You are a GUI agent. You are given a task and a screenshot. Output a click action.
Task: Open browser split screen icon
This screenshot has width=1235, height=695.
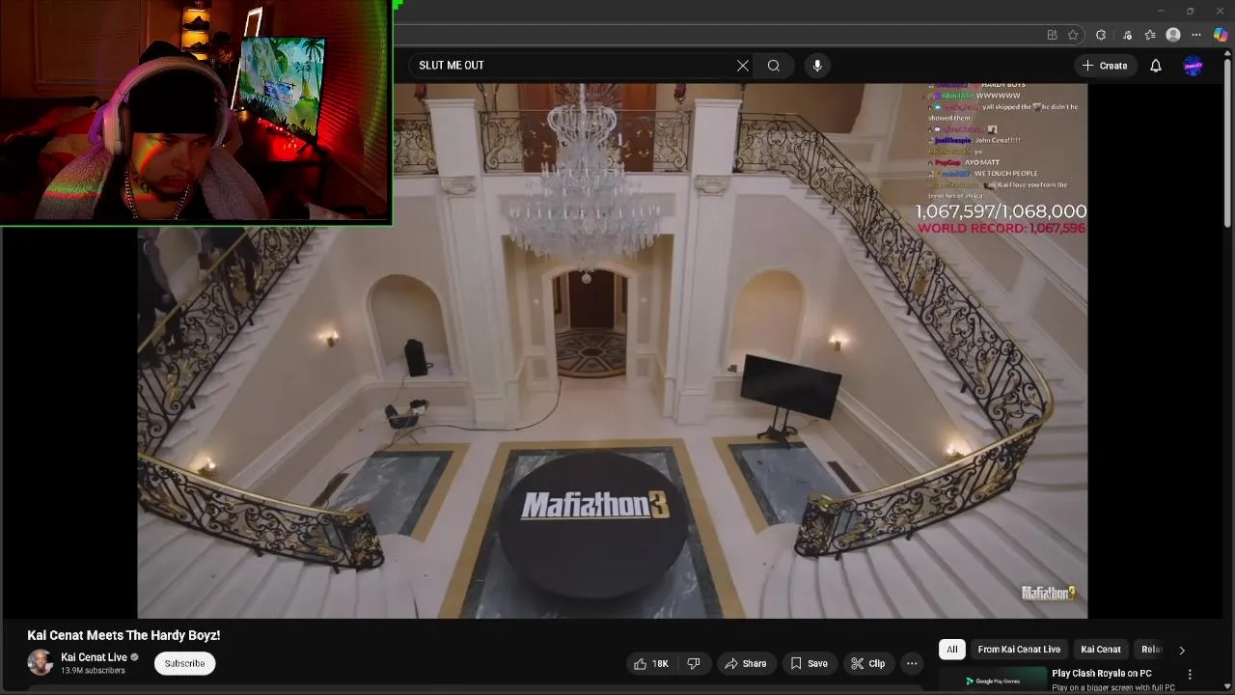coord(1052,35)
